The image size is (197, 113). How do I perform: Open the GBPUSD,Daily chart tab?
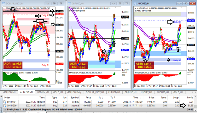click(x=74, y=92)
